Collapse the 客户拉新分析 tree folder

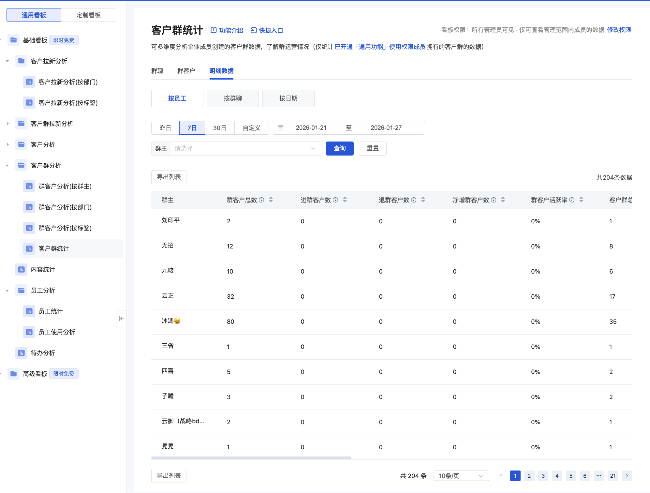pos(7,61)
